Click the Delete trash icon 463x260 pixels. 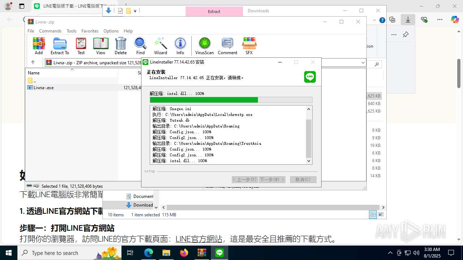[120, 46]
